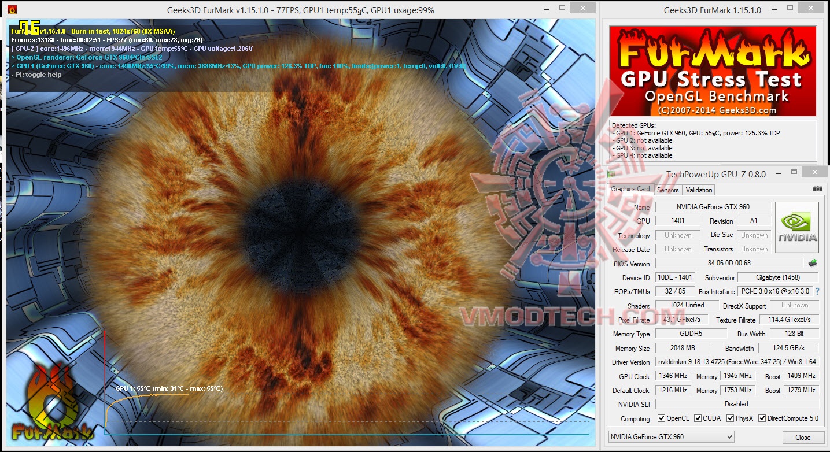This screenshot has width=830, height=452.
Task: Click the ROPs/TMUs field 32 / 85
Action: point(675,291)
